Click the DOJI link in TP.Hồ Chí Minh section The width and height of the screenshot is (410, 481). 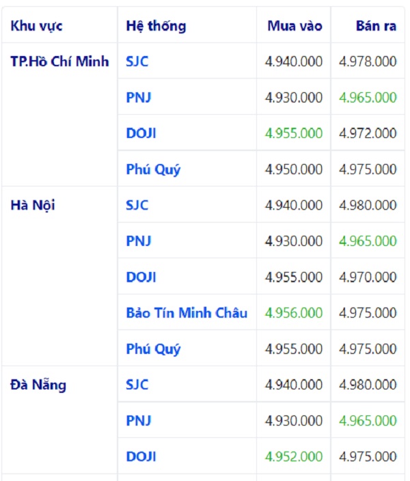coord(141,134)
